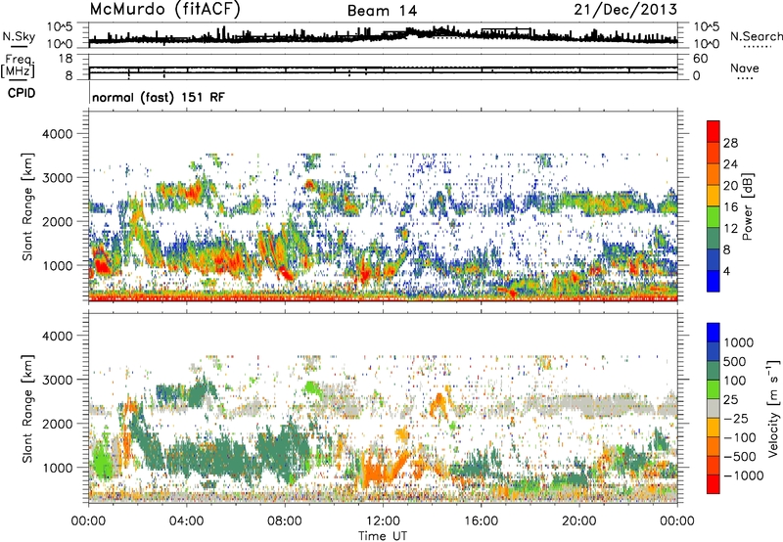Click the 08:00 time tick label
The height and width of the screenshot is (542, 783).
tap(285, 521)
